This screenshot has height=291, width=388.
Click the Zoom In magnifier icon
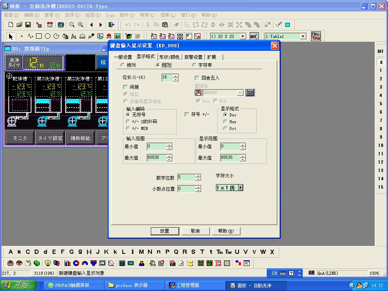(x=81, y=25)
